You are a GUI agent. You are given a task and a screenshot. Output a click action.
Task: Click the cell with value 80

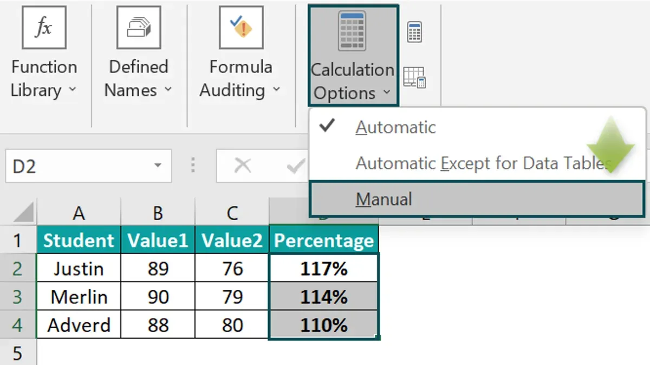[x=232, y=324]
